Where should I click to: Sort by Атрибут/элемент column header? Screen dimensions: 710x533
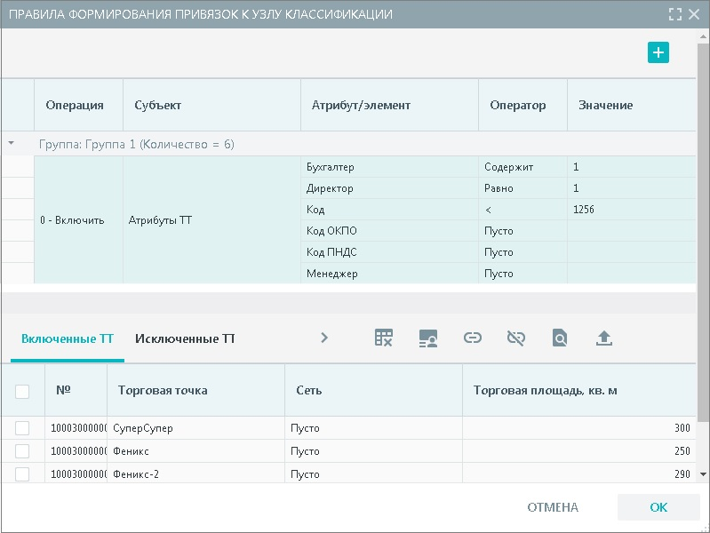[x=389, y=105]
